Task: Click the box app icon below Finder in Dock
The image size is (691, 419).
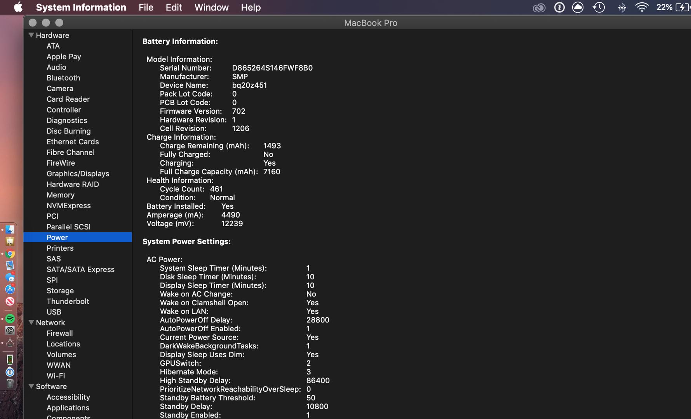Action: coord(10,242)
